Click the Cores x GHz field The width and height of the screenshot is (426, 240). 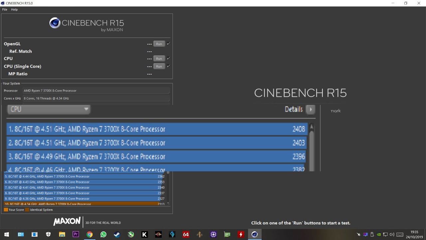(96, 98)
